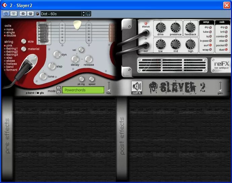Click the reFX speaker logo icon
Image resolution: width=232 pixels, height=183 pixels.
[137, 88]
